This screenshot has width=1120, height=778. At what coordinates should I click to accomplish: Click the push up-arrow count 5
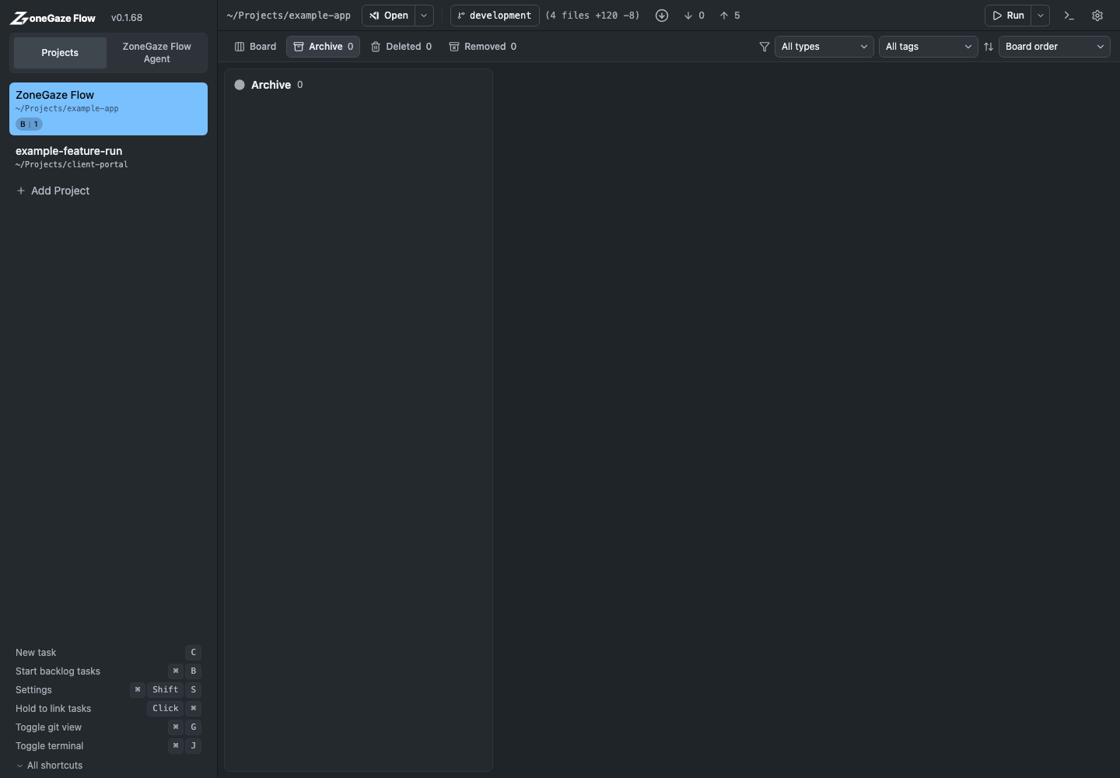(x=730, y=16)
